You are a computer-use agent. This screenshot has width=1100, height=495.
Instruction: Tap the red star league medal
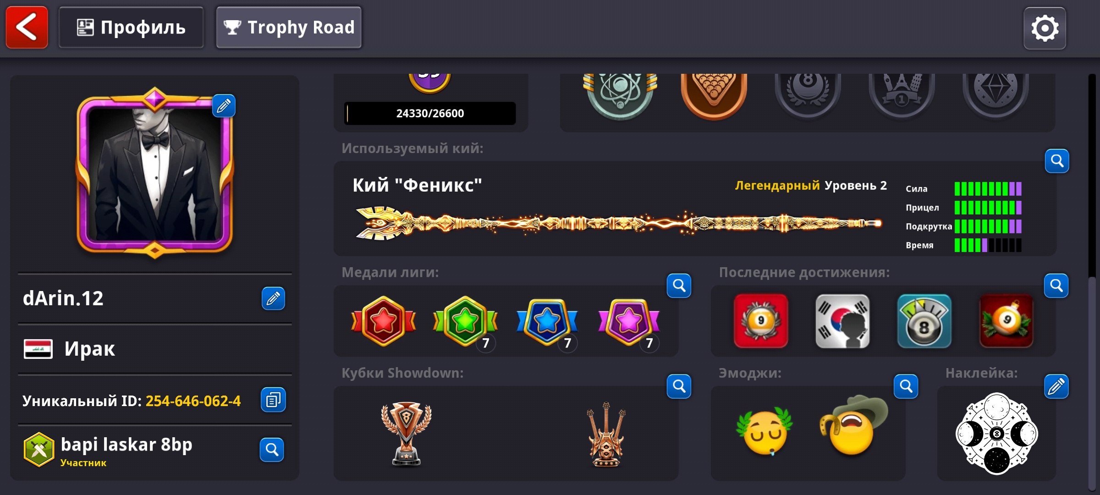click(383, 321)
